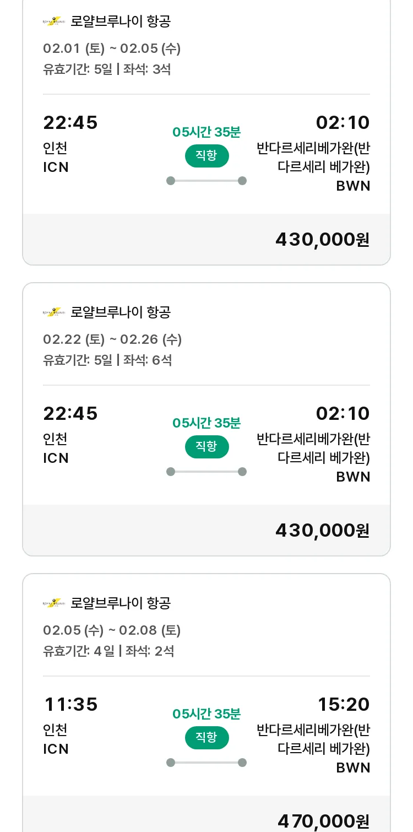The width and height of the screenshot is (413, 832).
Task: Select the 02.01 (토) ~ 02.05 (수) date range
Action: tap(112, 48)
